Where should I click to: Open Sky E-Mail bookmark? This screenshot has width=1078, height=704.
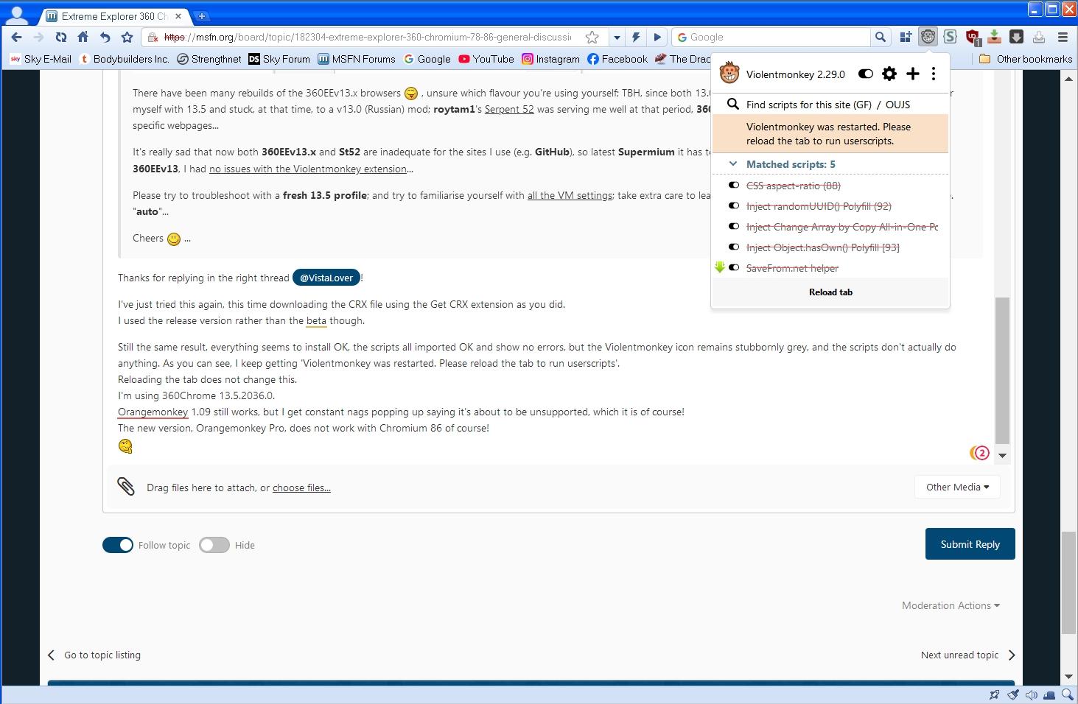pos(41,59)
